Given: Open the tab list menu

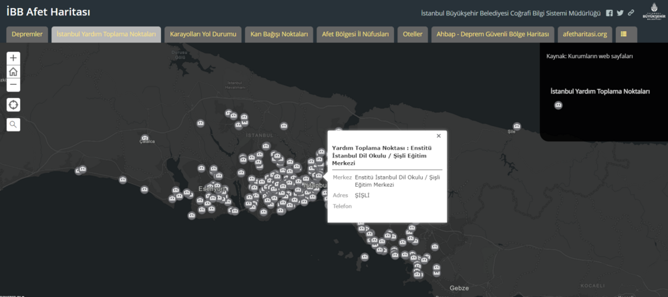Looking at the screenshot, I should pos(626,34).
